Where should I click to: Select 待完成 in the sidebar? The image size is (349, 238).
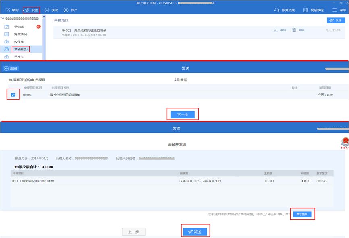[x=19, y=27]
